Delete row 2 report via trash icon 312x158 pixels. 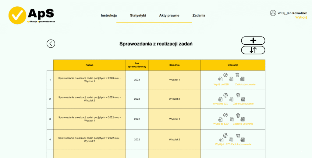point(238,95)
